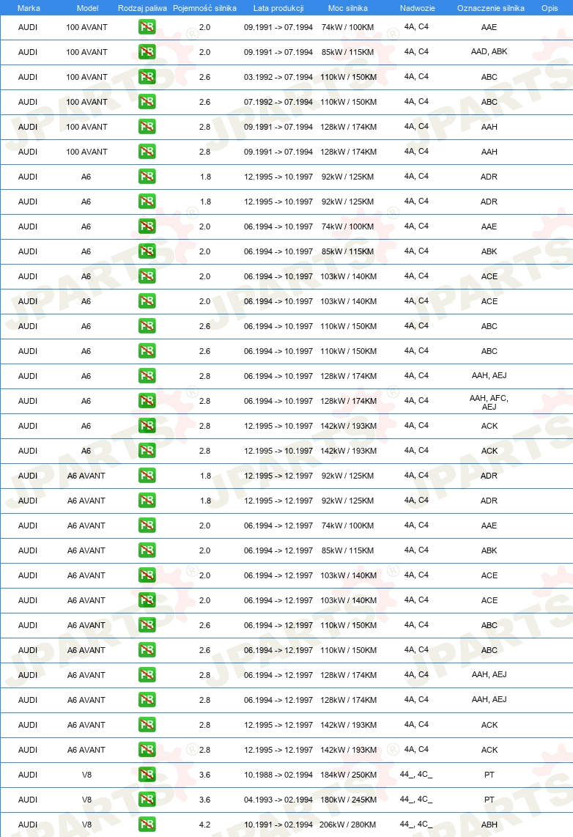Image resolution: width=573 pixels, height=837 pixels.
Task: Click the Pojemność silnika column header
Action: coord(205,8)
